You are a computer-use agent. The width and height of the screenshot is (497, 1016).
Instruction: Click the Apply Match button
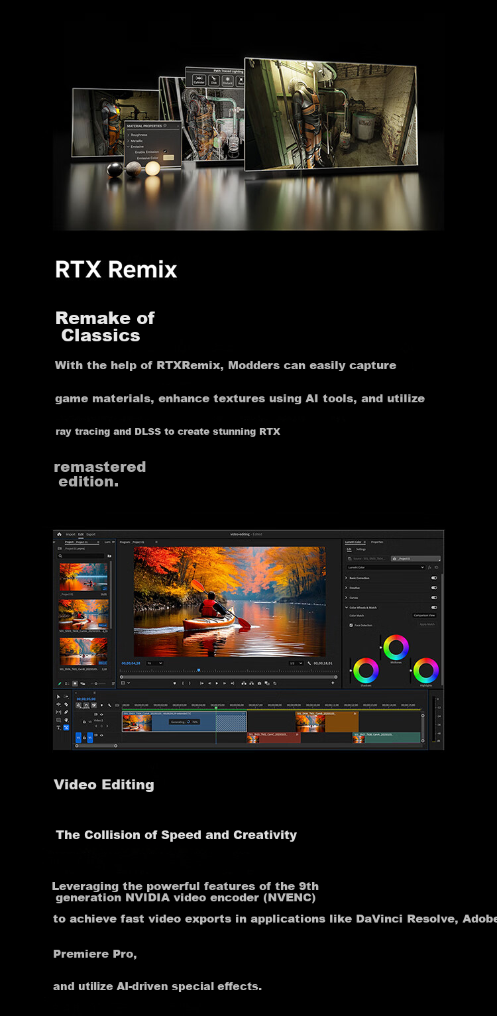pos(427,624)
